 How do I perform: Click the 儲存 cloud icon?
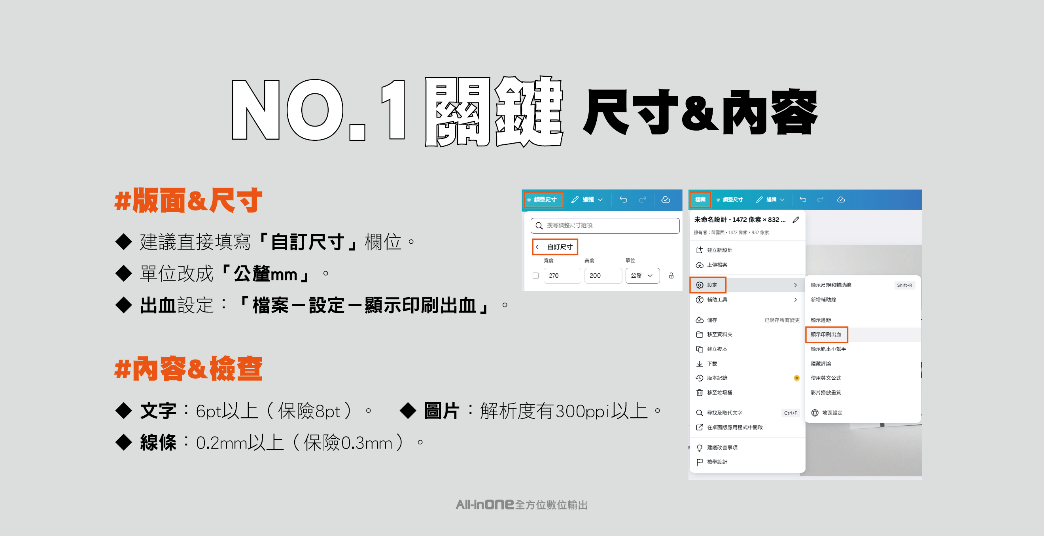[700, 320]
